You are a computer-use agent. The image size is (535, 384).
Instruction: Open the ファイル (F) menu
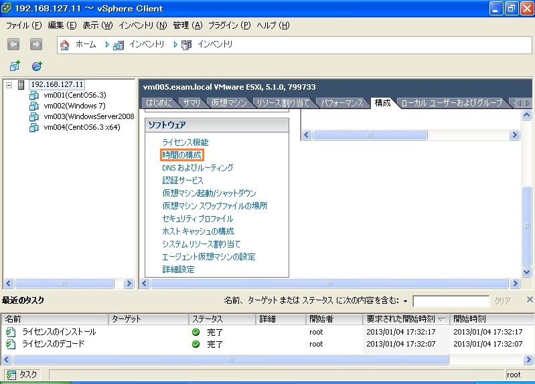[24, 25]
